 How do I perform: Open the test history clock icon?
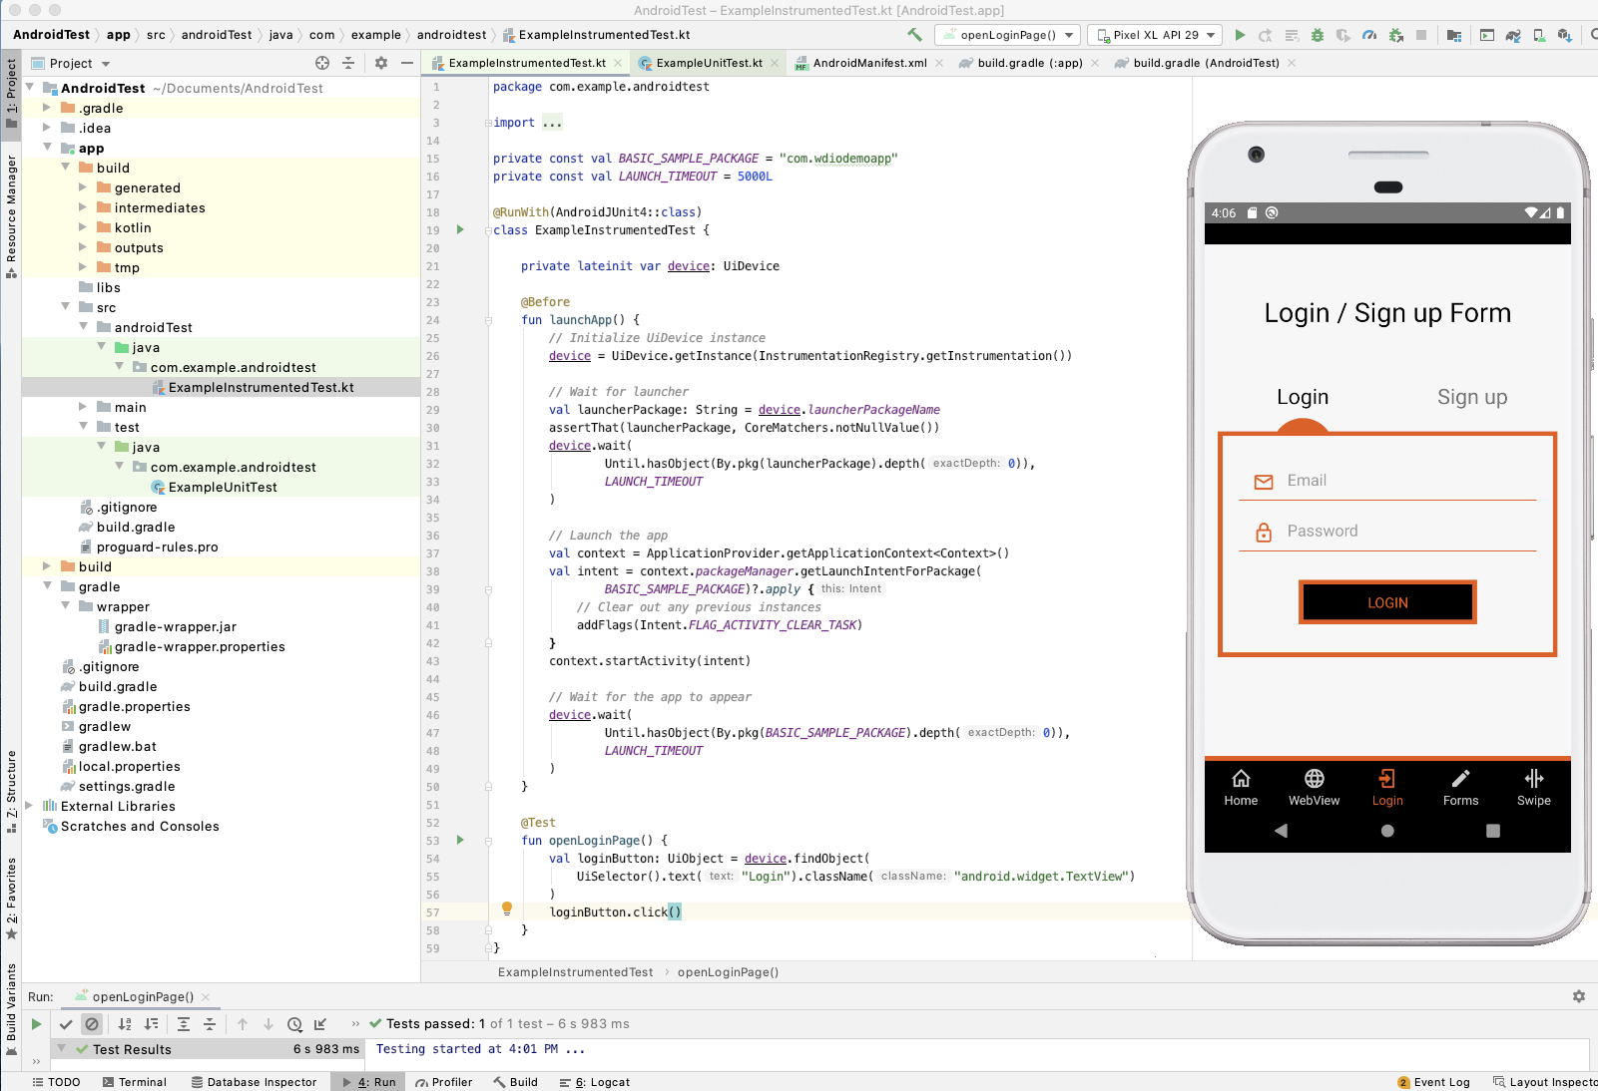click(294, 1024)
